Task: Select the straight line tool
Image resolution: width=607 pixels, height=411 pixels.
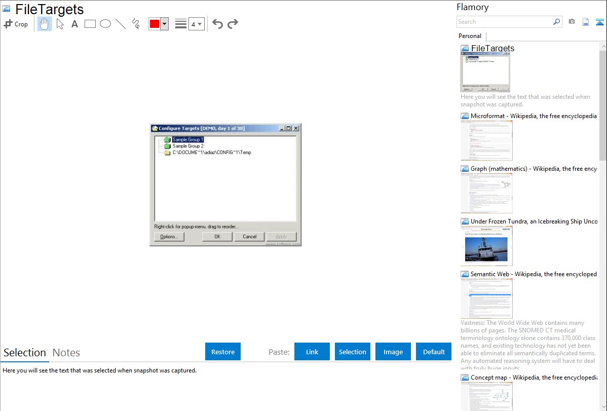Action: tap(121, 24)
